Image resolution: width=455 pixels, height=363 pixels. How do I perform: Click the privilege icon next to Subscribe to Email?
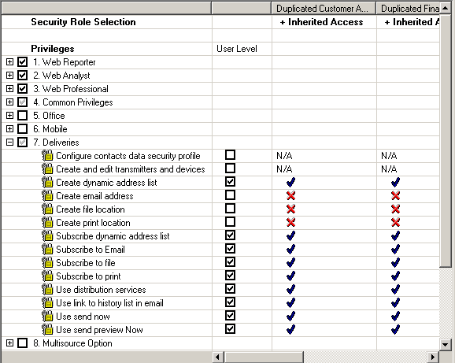[47, 249]
